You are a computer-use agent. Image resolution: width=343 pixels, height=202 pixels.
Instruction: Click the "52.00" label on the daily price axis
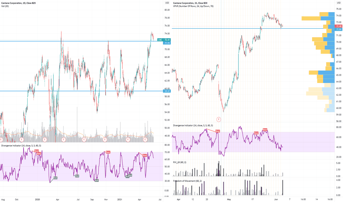[167, 120]
